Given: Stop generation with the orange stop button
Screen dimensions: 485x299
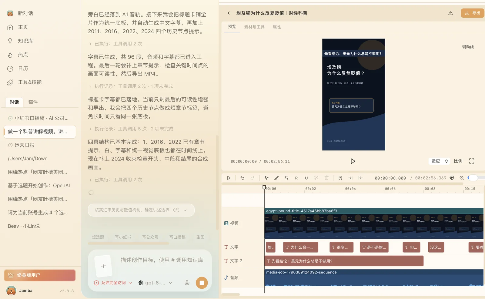Looking at the screenshot, I should point(202,283).
